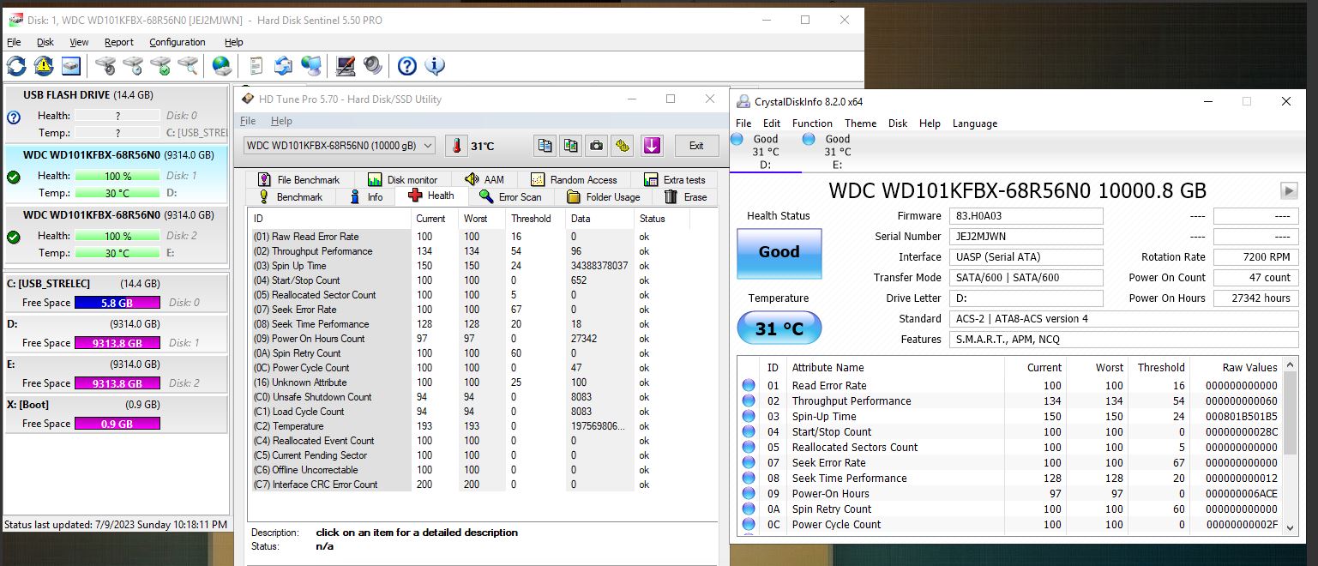
Task: Click the next disk arrow in CrystalDiskInfo
Action: click(1288, 190)
